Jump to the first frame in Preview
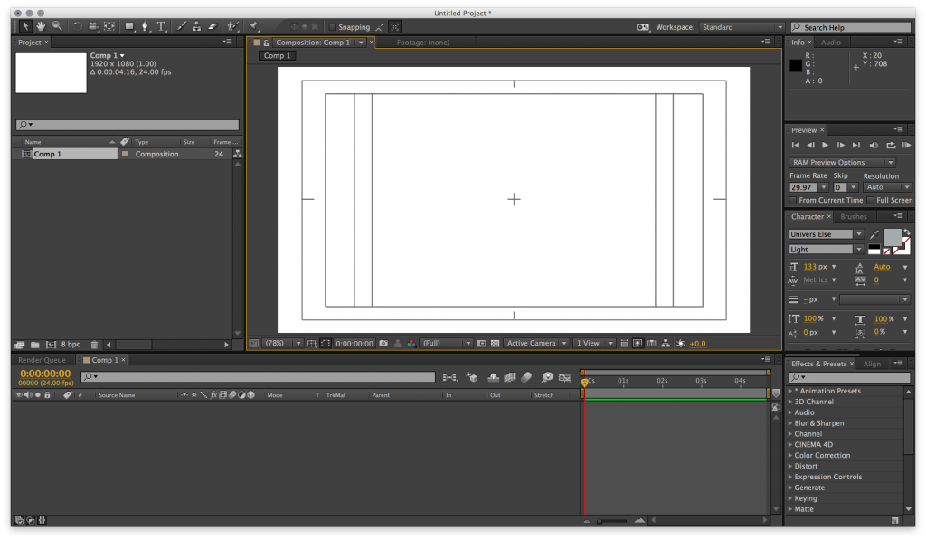This screenshot has height=540, width=926. click(796, 146)
